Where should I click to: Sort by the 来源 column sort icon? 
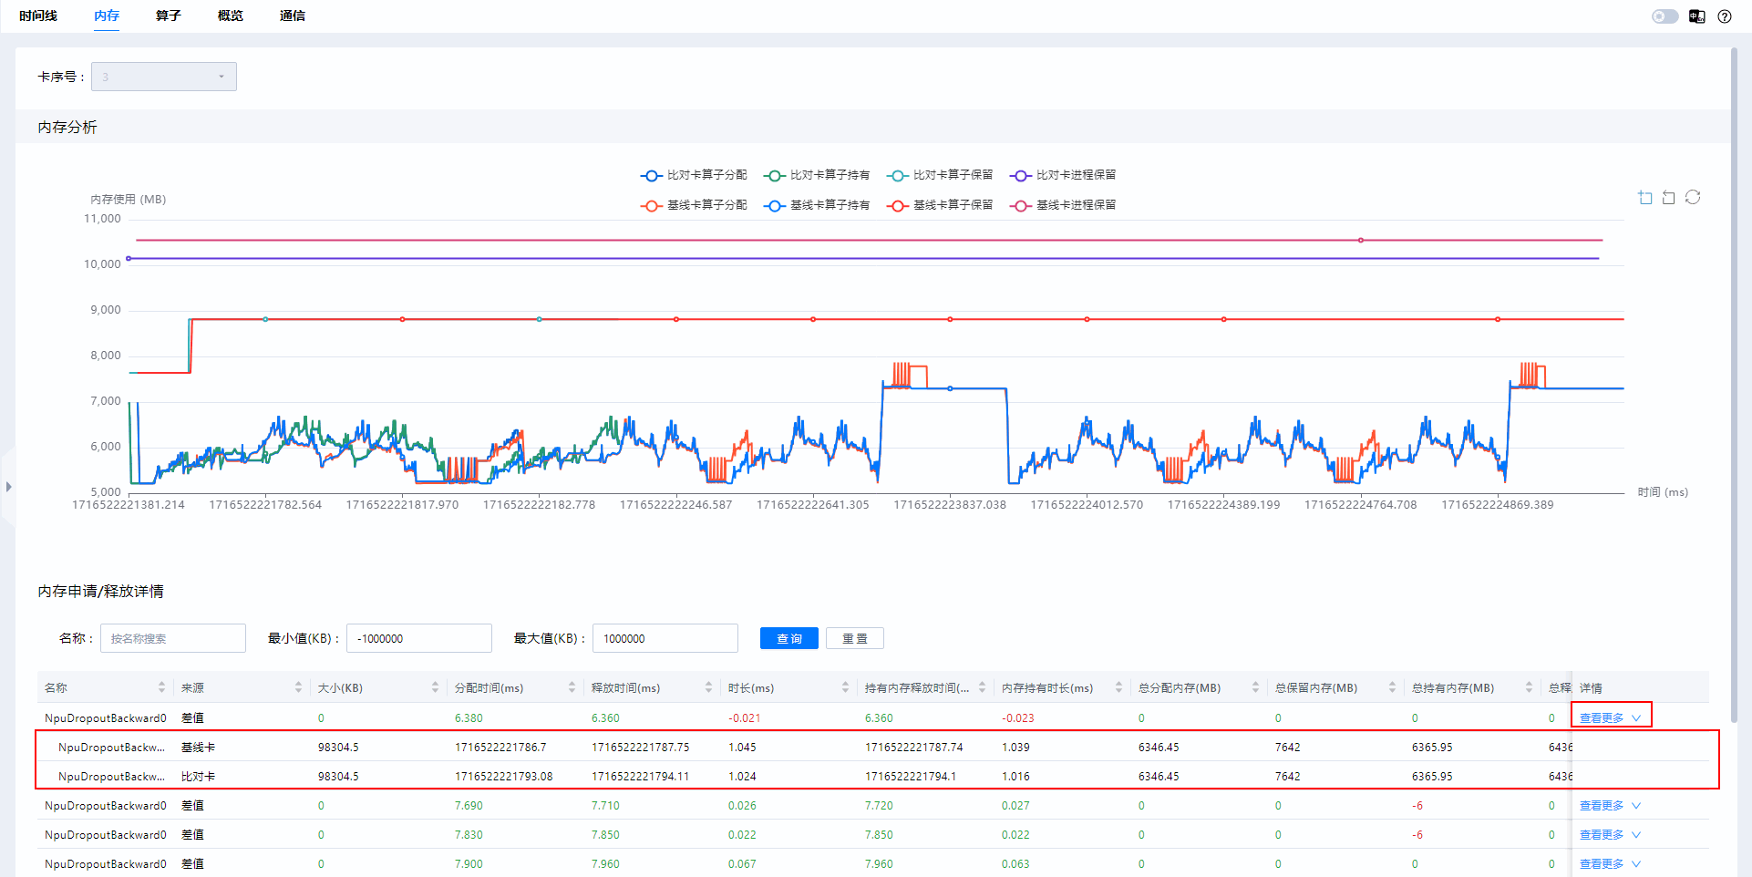point(298,687)
